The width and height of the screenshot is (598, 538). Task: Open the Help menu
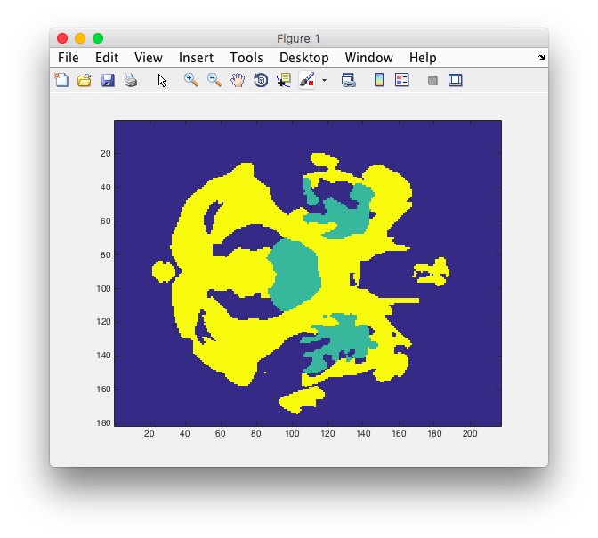pos(423,58)
